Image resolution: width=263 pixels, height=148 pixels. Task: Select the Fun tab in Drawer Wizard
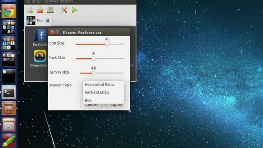pos(39,21)
